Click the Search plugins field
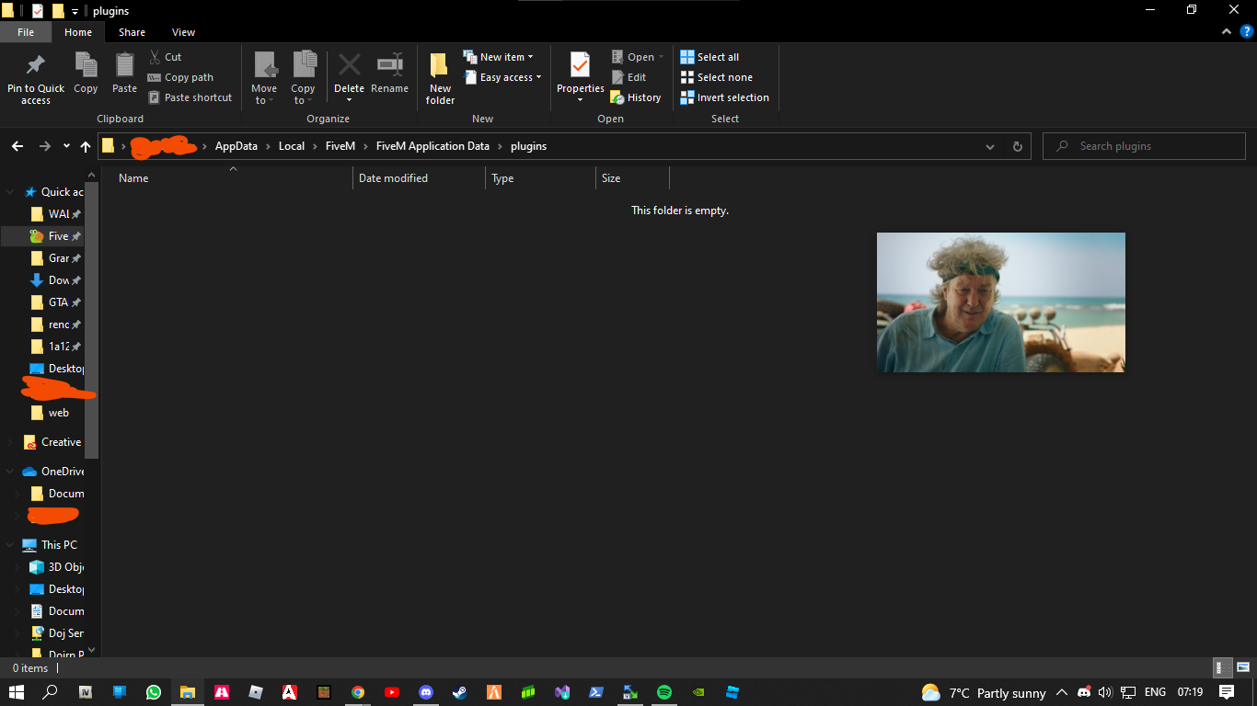 tap(1144, 146)
